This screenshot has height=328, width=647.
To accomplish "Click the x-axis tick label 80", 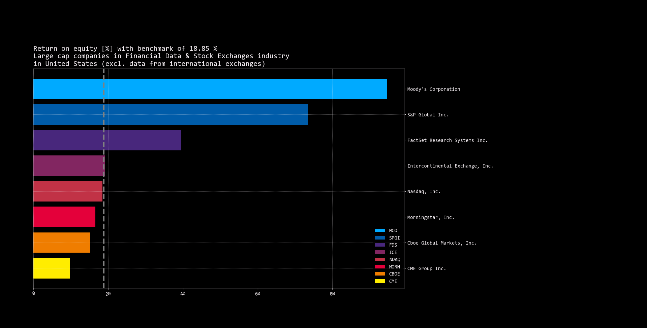I will coord(333,294).
